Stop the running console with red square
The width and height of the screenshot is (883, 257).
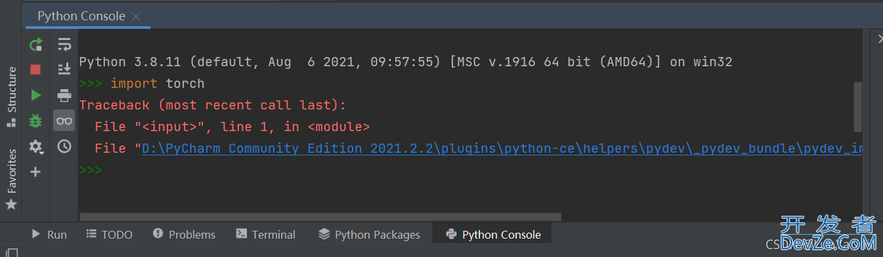[35, 69]
